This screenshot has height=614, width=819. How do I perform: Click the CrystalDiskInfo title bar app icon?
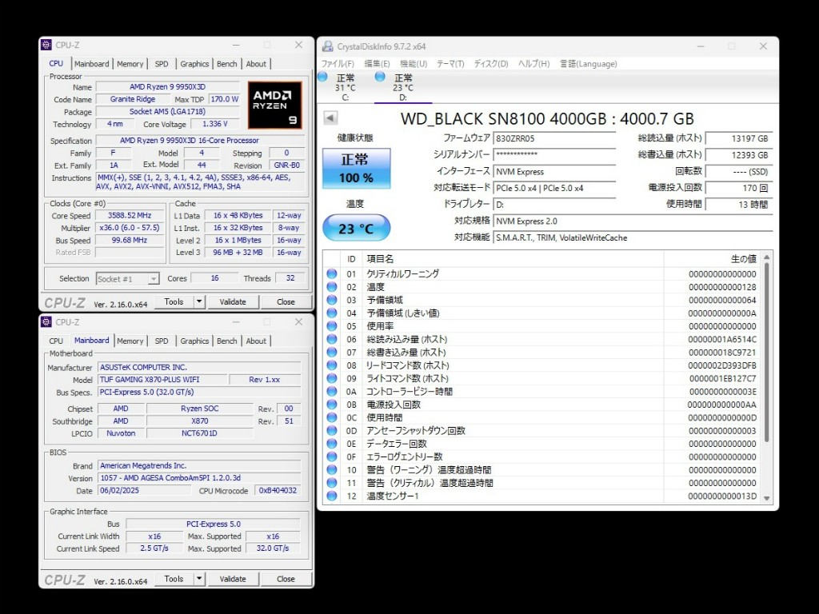click(326, 46)
